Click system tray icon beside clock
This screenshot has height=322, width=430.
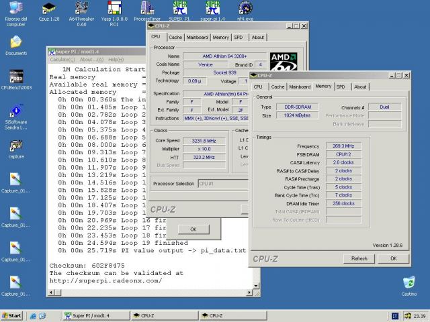[408, 316]
